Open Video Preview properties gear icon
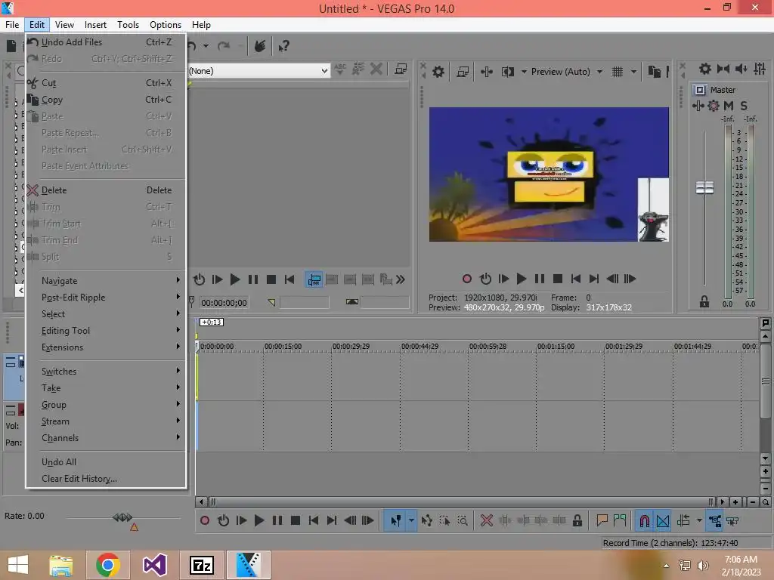 [x=438, y=72]
